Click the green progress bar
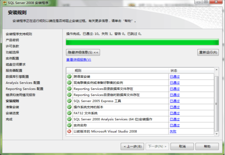This screenshot has width=225, height=155. [x=142, y=42]
